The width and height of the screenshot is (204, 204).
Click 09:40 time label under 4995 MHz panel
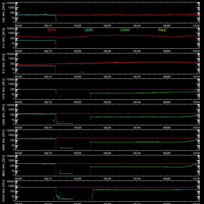click(137, 153)
